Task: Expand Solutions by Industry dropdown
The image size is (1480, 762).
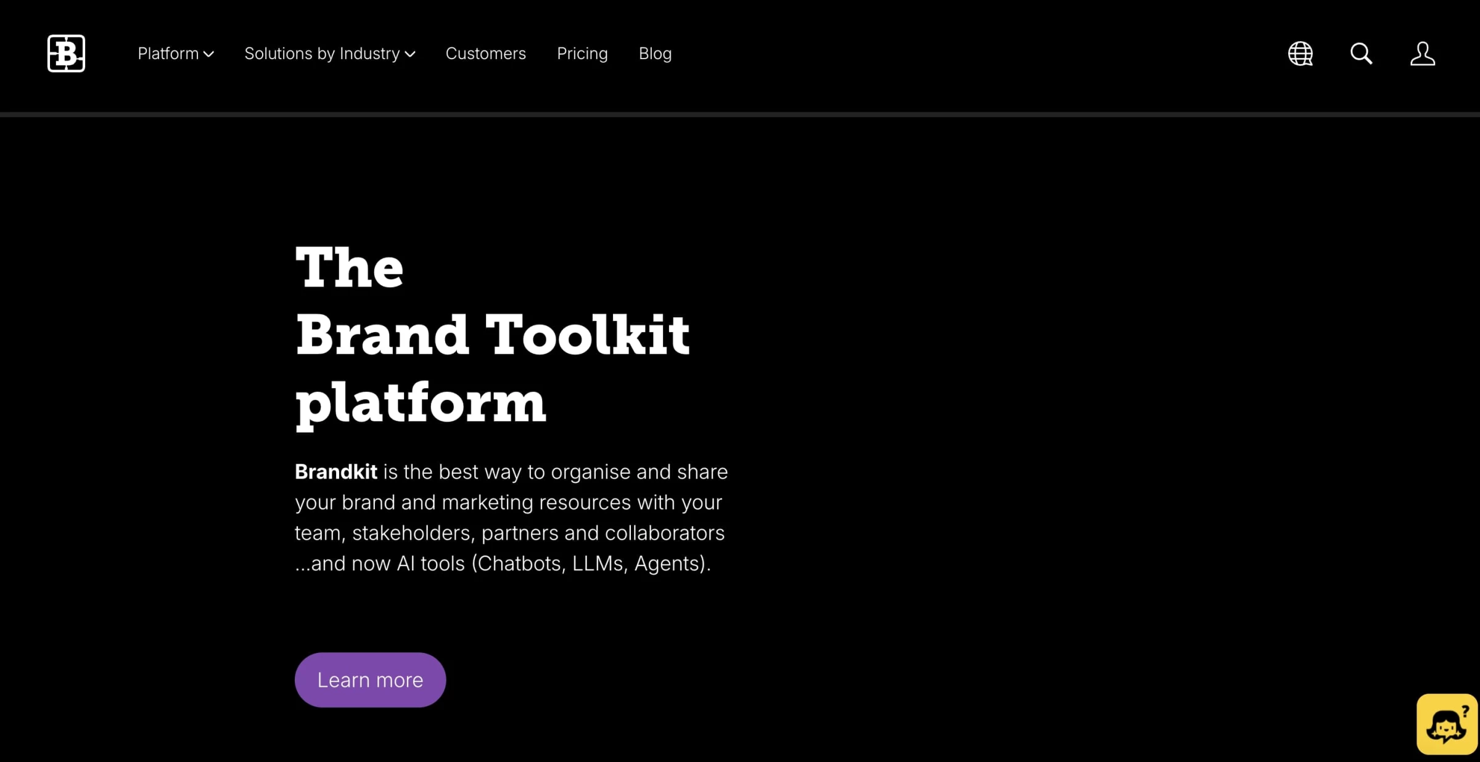Action: [330, 54]
